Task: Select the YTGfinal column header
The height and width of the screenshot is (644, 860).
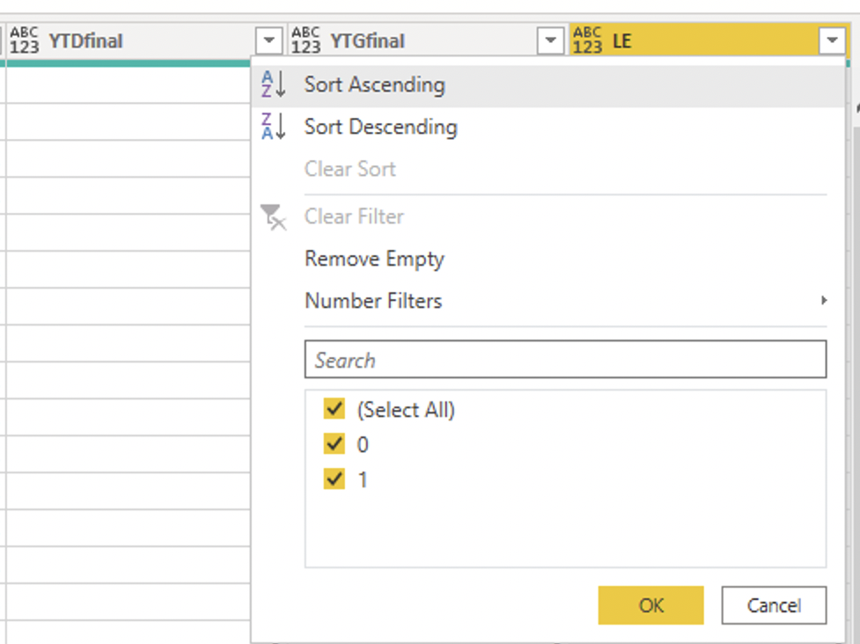Action: tap(427, 40)
